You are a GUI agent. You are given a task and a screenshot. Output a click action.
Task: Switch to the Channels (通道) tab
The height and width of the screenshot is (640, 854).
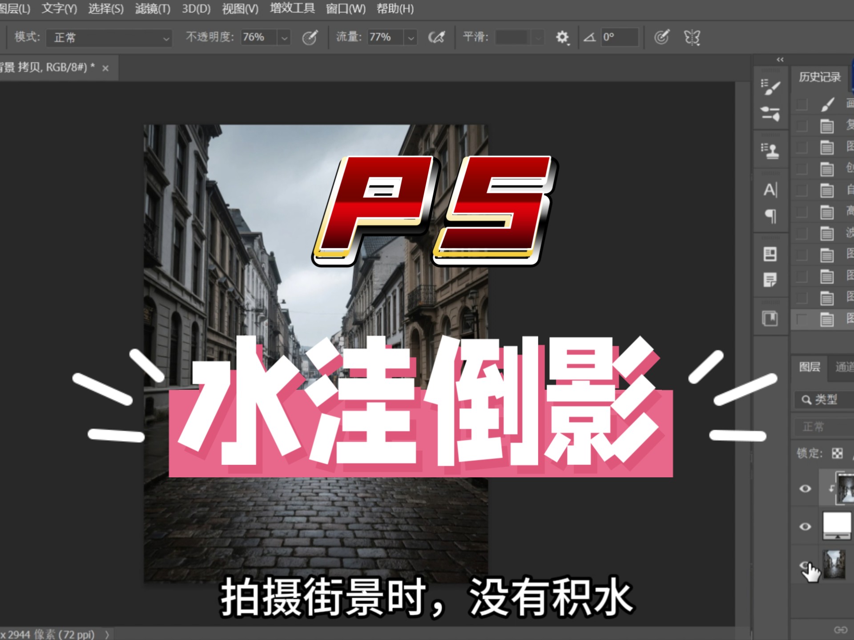(x=844, y=367)
